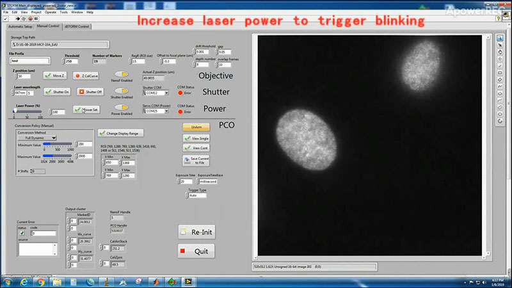
Task: Click the Quit button
Action: 196,251
